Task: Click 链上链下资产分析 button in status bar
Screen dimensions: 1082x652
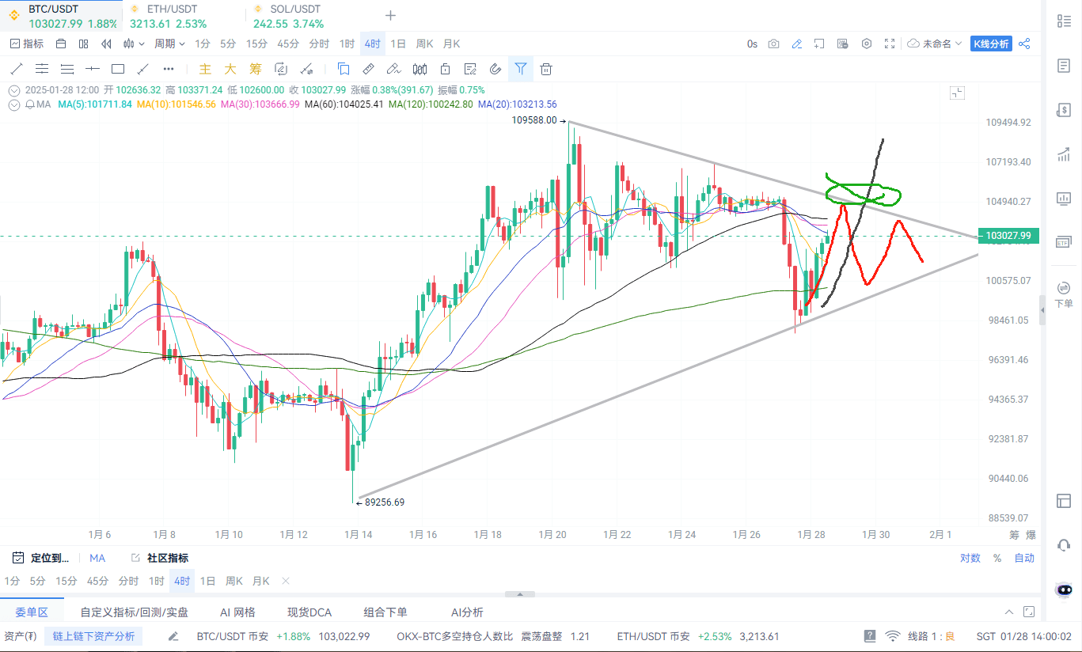Action: coord(93,636)
